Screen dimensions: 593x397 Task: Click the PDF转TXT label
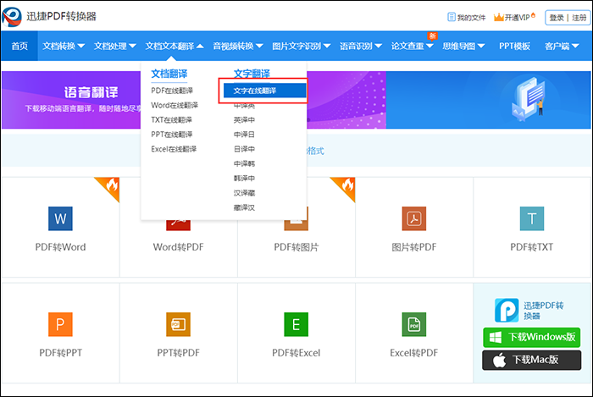pos(532,247)
